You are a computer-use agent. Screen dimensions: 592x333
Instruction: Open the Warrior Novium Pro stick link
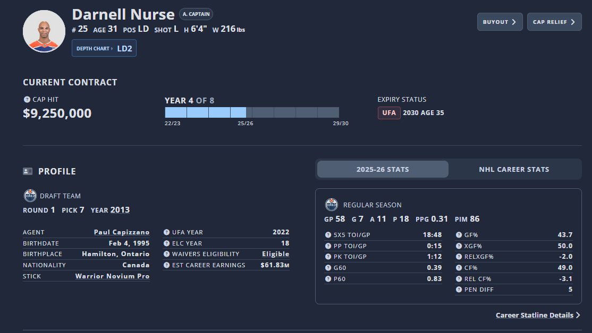(112, 276)
